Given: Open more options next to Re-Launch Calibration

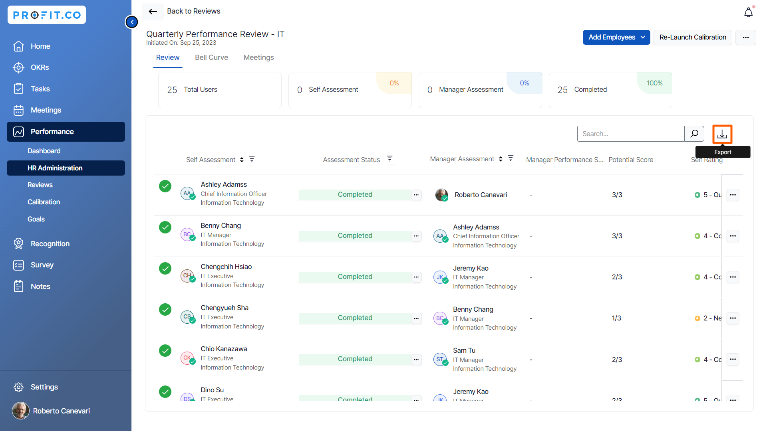Looking at the screenshot, I should point(745,37).
